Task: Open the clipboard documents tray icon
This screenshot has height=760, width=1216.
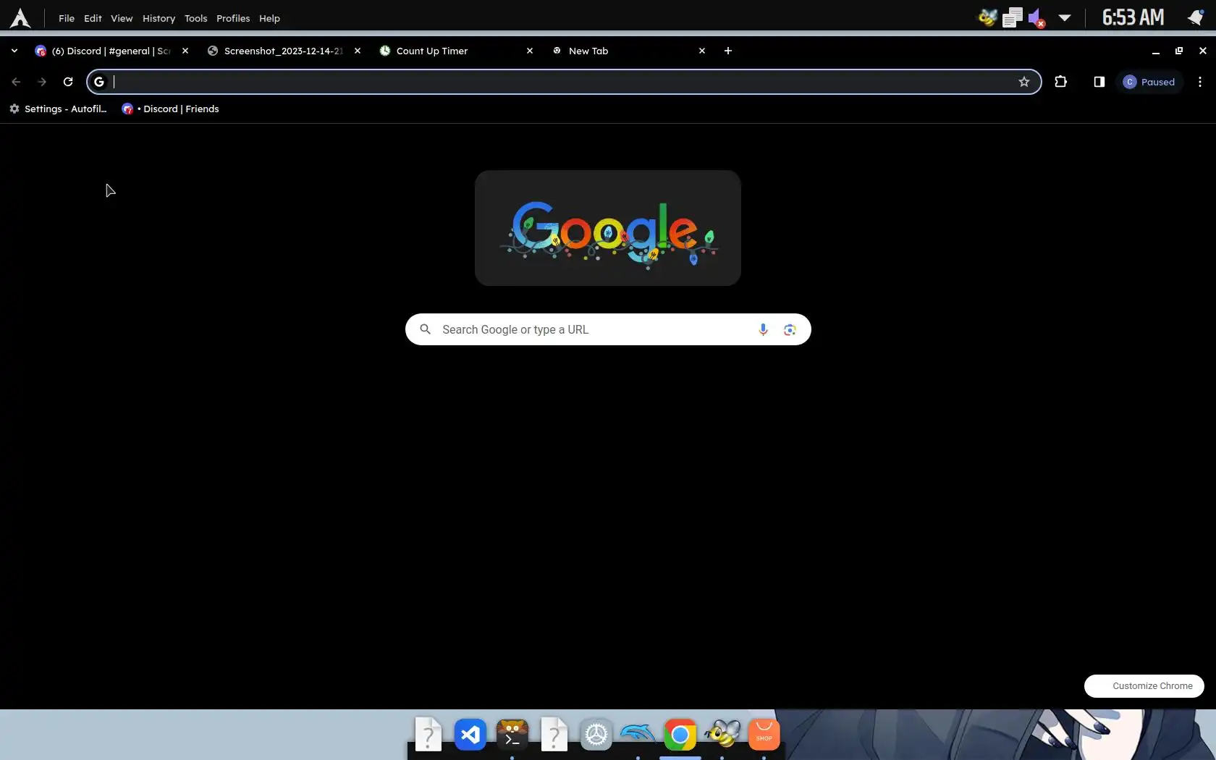Action: [x=1012, y=17]
